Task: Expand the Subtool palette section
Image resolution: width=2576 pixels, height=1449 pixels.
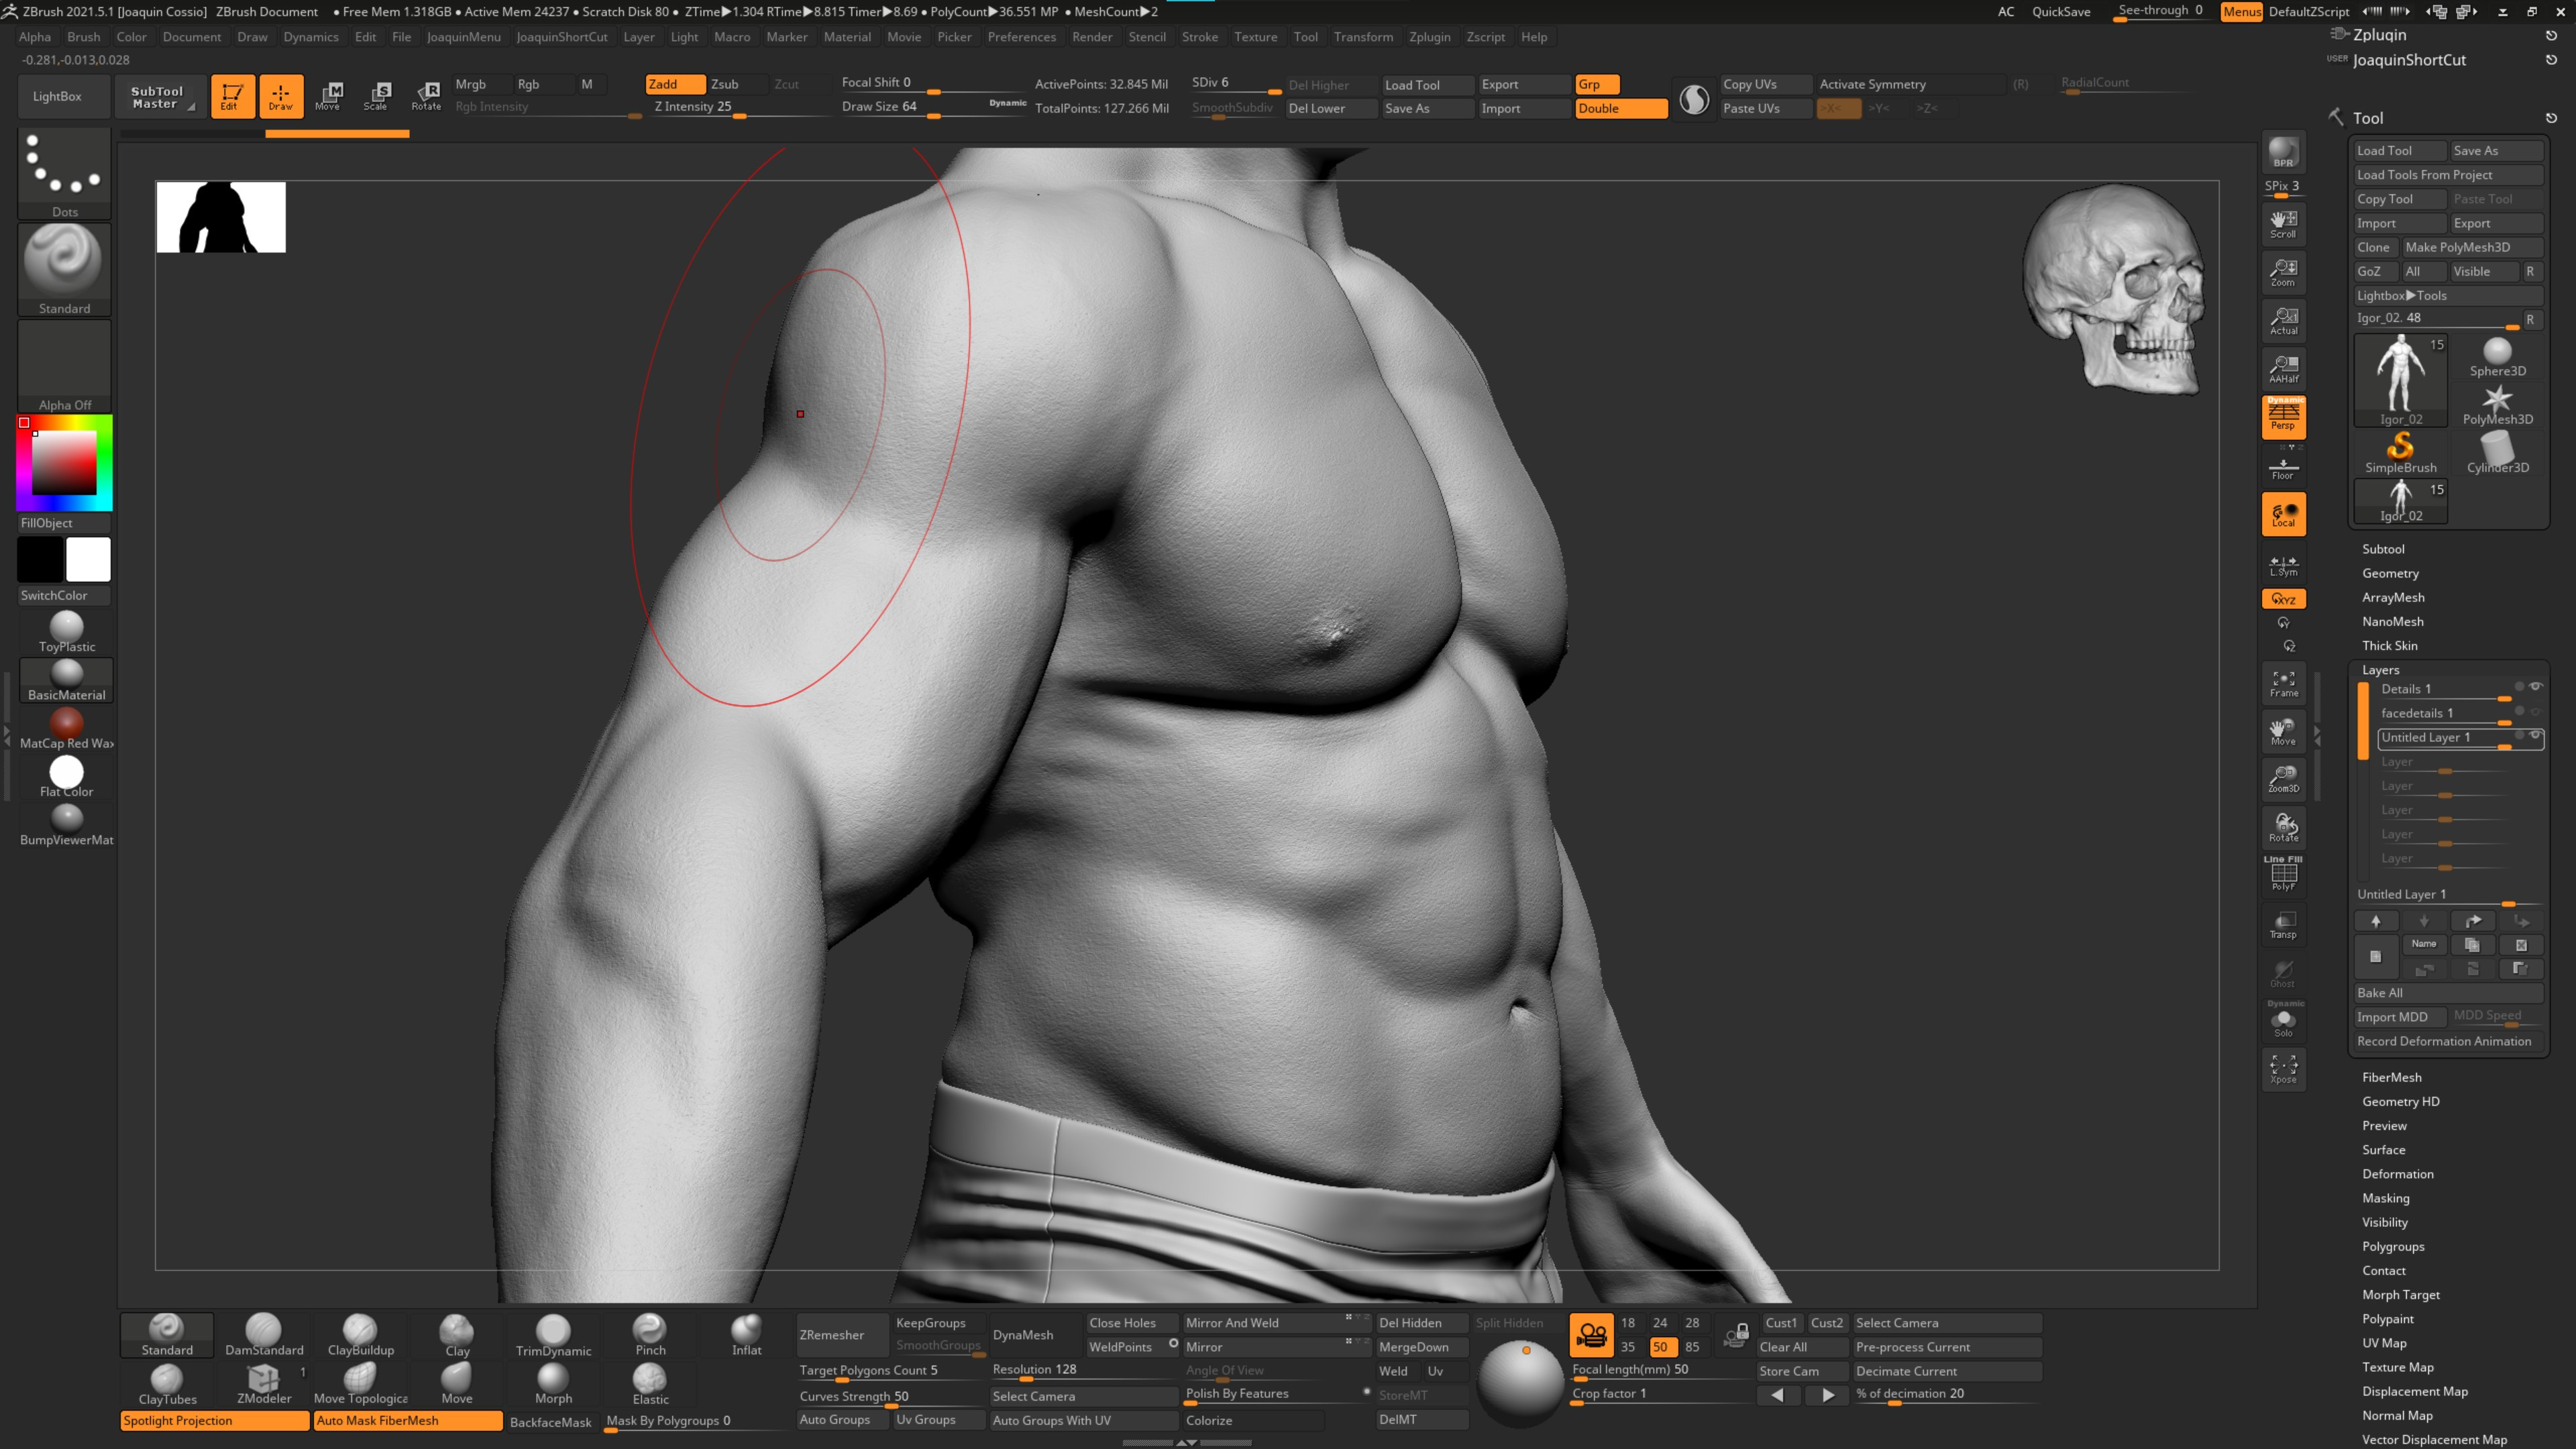Action: click(2383, 549)
